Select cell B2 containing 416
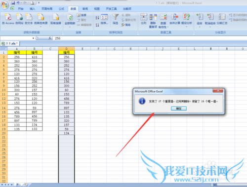247x187 pixels. coord(35,57)
